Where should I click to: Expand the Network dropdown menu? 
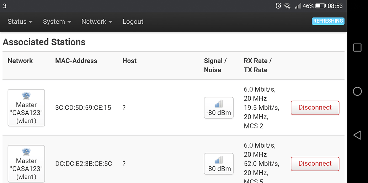point(97,22)
